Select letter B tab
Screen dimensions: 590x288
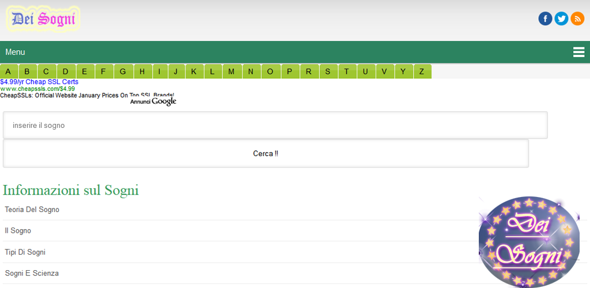pos(27,71)
